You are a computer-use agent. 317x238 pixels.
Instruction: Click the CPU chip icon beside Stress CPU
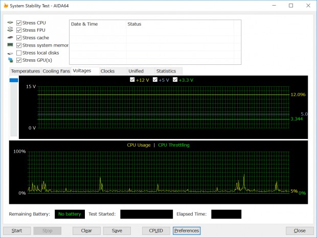click(x=10, y=22)
